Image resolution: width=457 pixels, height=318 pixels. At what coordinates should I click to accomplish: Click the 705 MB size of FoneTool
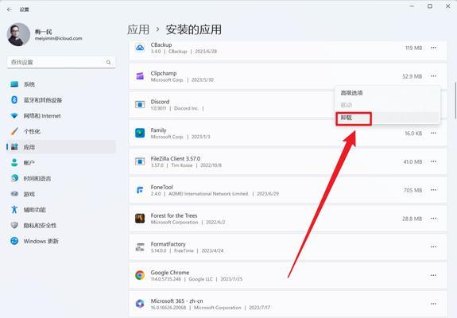point(413,190)
